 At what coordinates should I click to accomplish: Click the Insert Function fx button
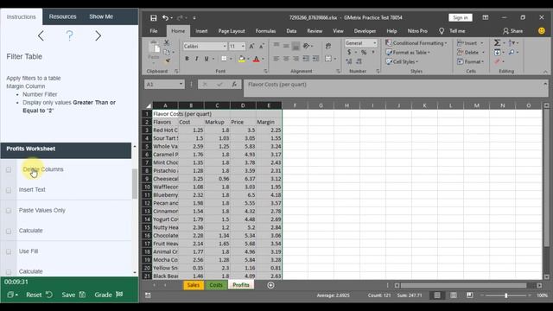pos(234,85)
